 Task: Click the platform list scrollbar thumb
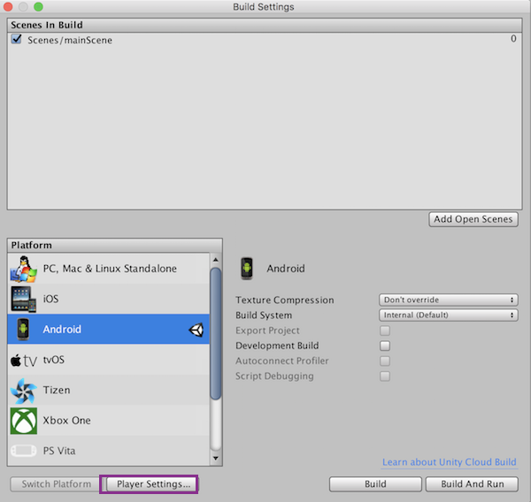[x=215, y=333]
